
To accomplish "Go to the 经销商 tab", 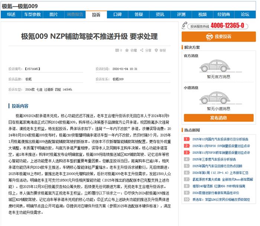I will pyautogui.click(x=224, y=14).
